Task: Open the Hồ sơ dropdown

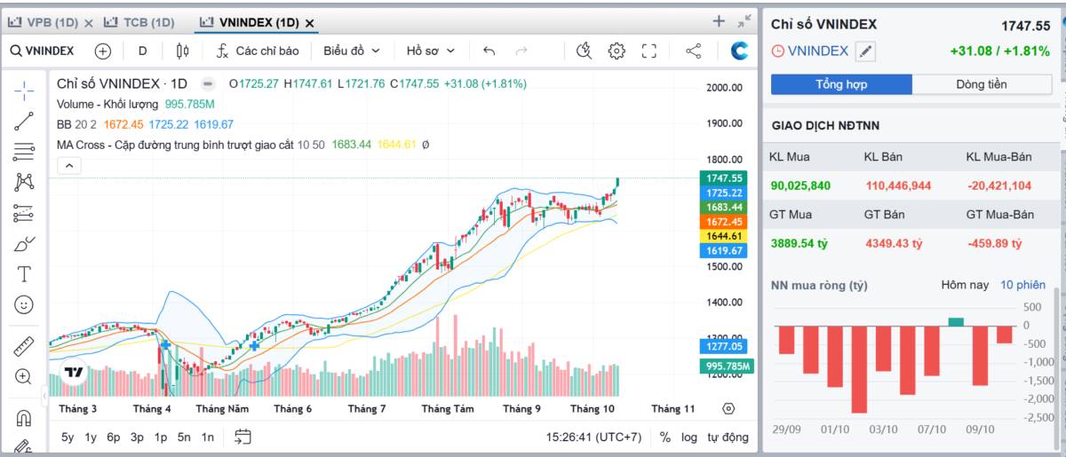Action: (431, 51)
